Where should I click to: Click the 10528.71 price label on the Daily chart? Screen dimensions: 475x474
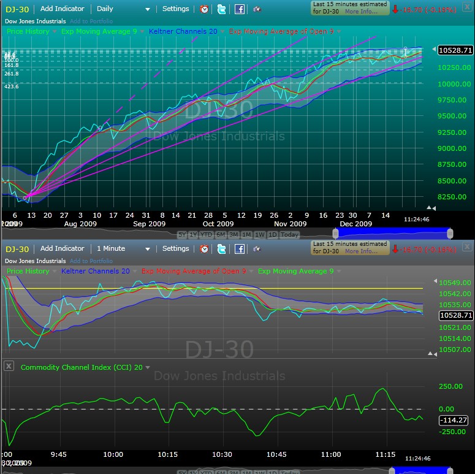tap(455, 50)
